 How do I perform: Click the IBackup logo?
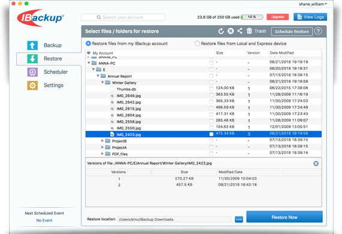(x=41, y=18)
